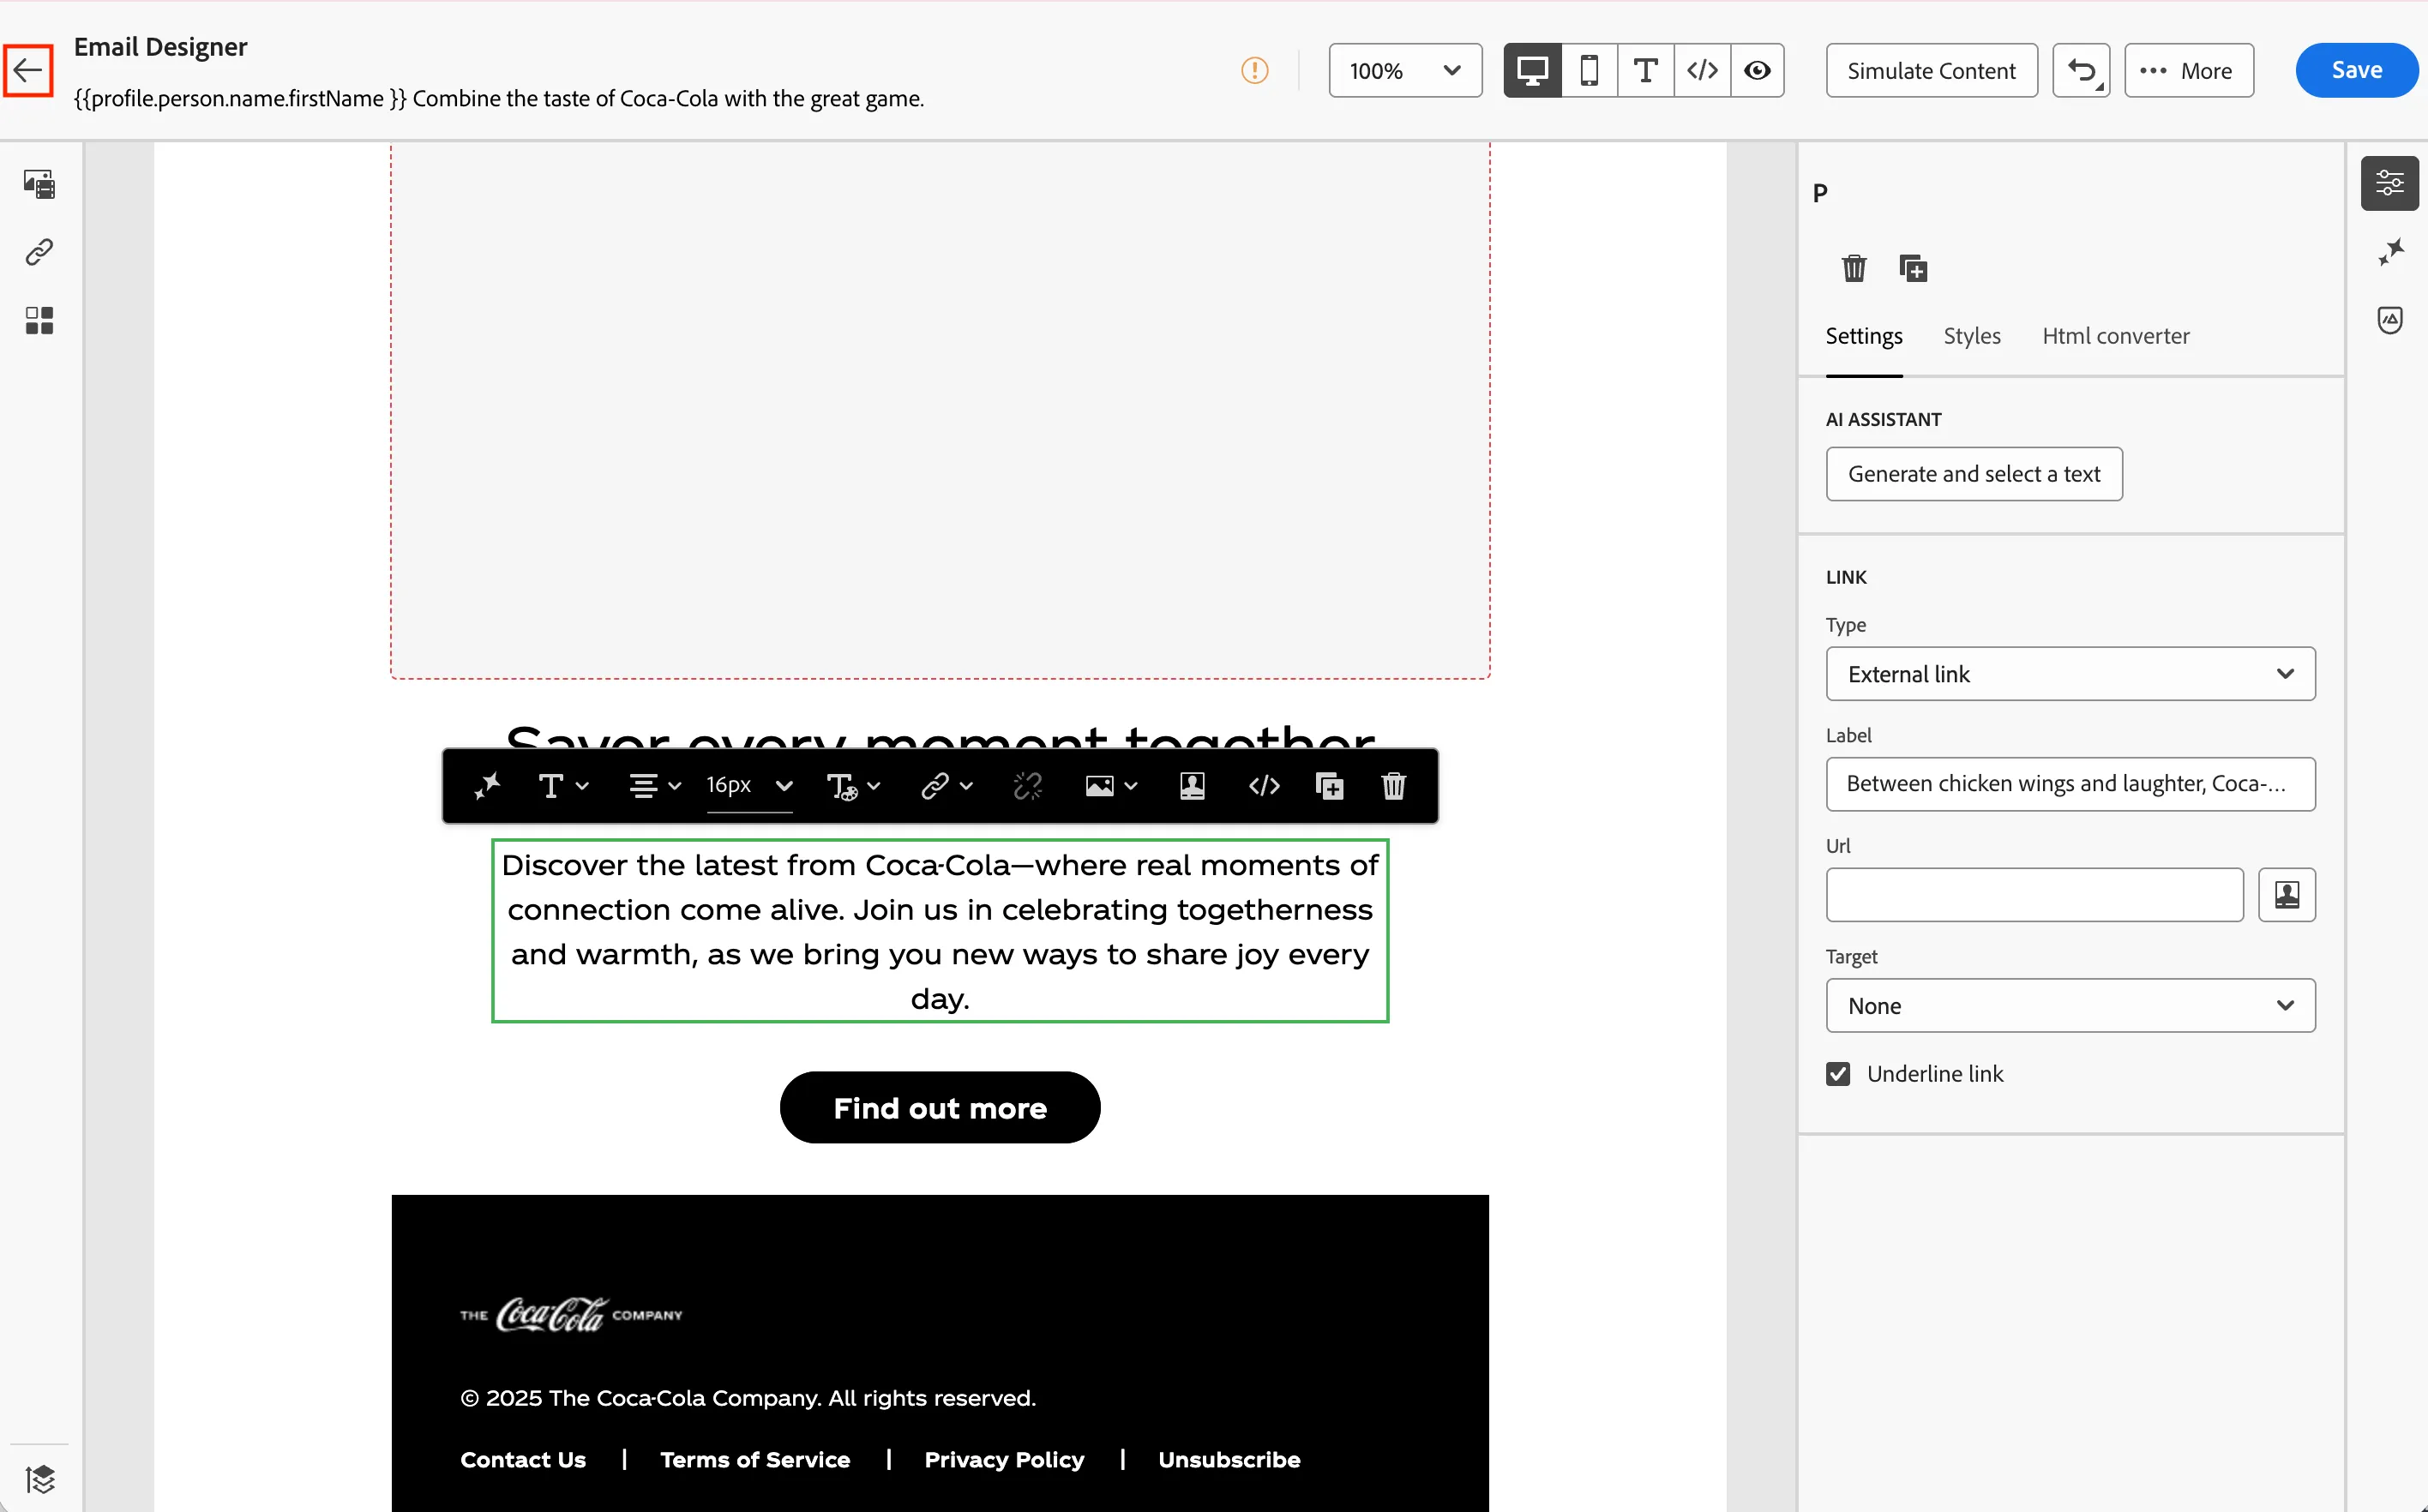The height and width of the screenshot is (1512, 2428).
Task: Click the Unsubscribe footer link
Action: click(x=1229, y=1460)
